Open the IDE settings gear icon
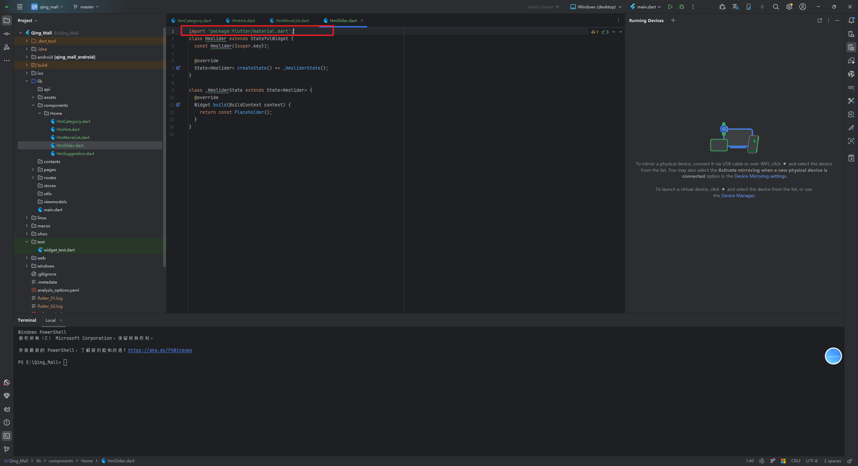Viewport: 858px width, 466px height. click(x=789, y=7)
